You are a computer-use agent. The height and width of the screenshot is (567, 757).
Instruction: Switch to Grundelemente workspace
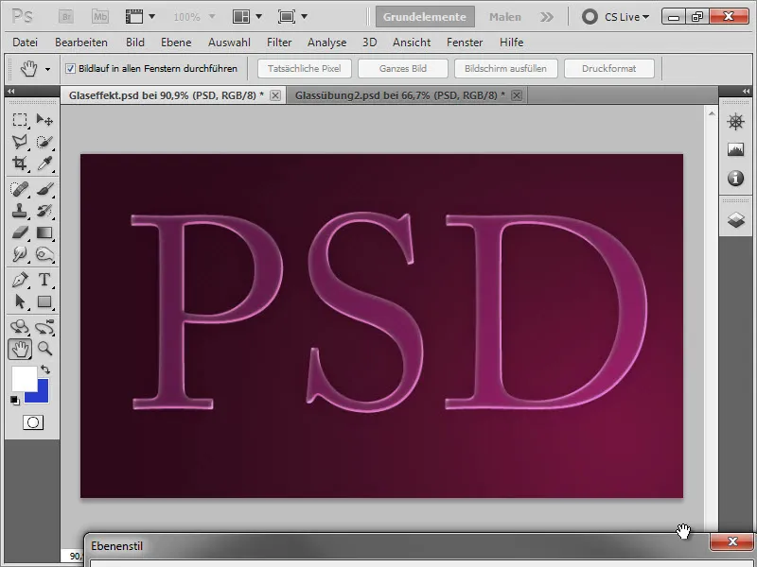[x=425, y=17]
